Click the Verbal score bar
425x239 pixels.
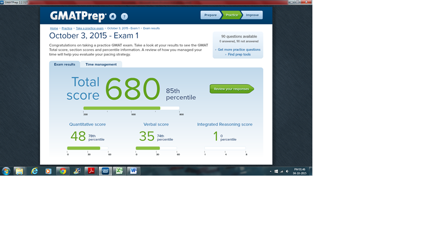click(x=156, y=148)
